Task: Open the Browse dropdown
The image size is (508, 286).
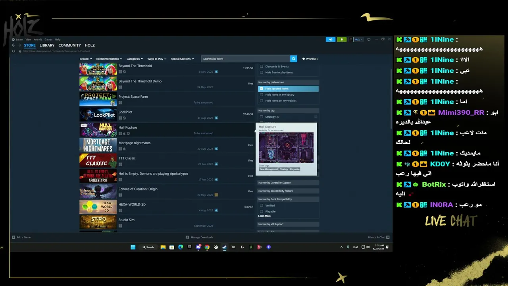Action: 86,59
